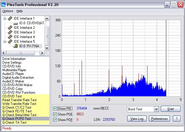Viewport: 185px width, 132px height.
Task: Start the PI/PO test
Action: coord(171,109)
